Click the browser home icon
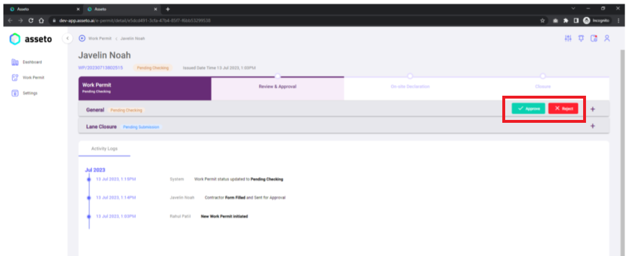 [41, 20]
